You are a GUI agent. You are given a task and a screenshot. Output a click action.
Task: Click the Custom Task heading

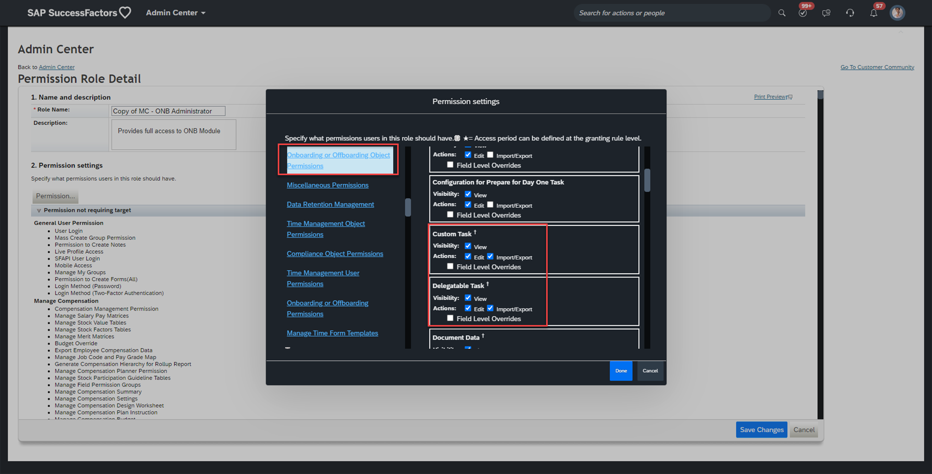(452, 234)
